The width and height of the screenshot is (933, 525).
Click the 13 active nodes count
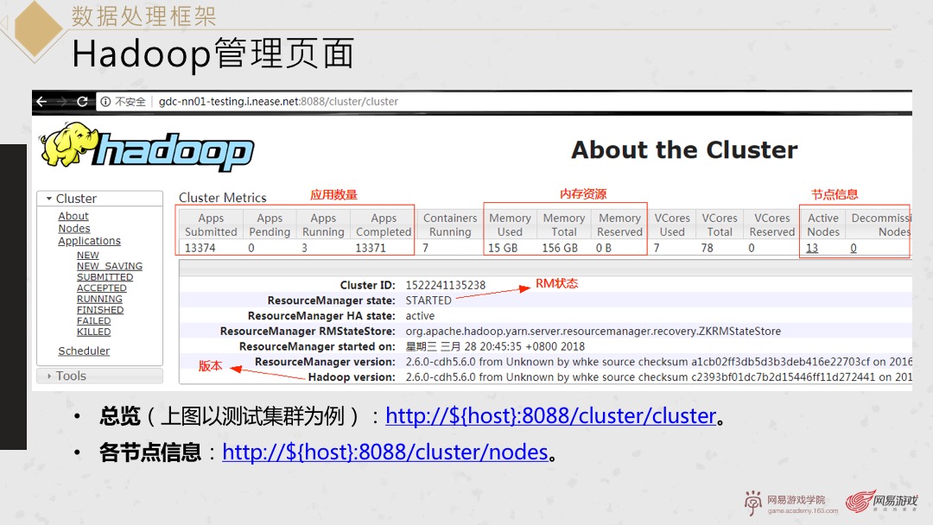tap(812, 249)
